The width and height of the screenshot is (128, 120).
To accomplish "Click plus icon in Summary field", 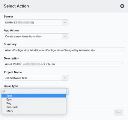I will (x=122, y=50).
